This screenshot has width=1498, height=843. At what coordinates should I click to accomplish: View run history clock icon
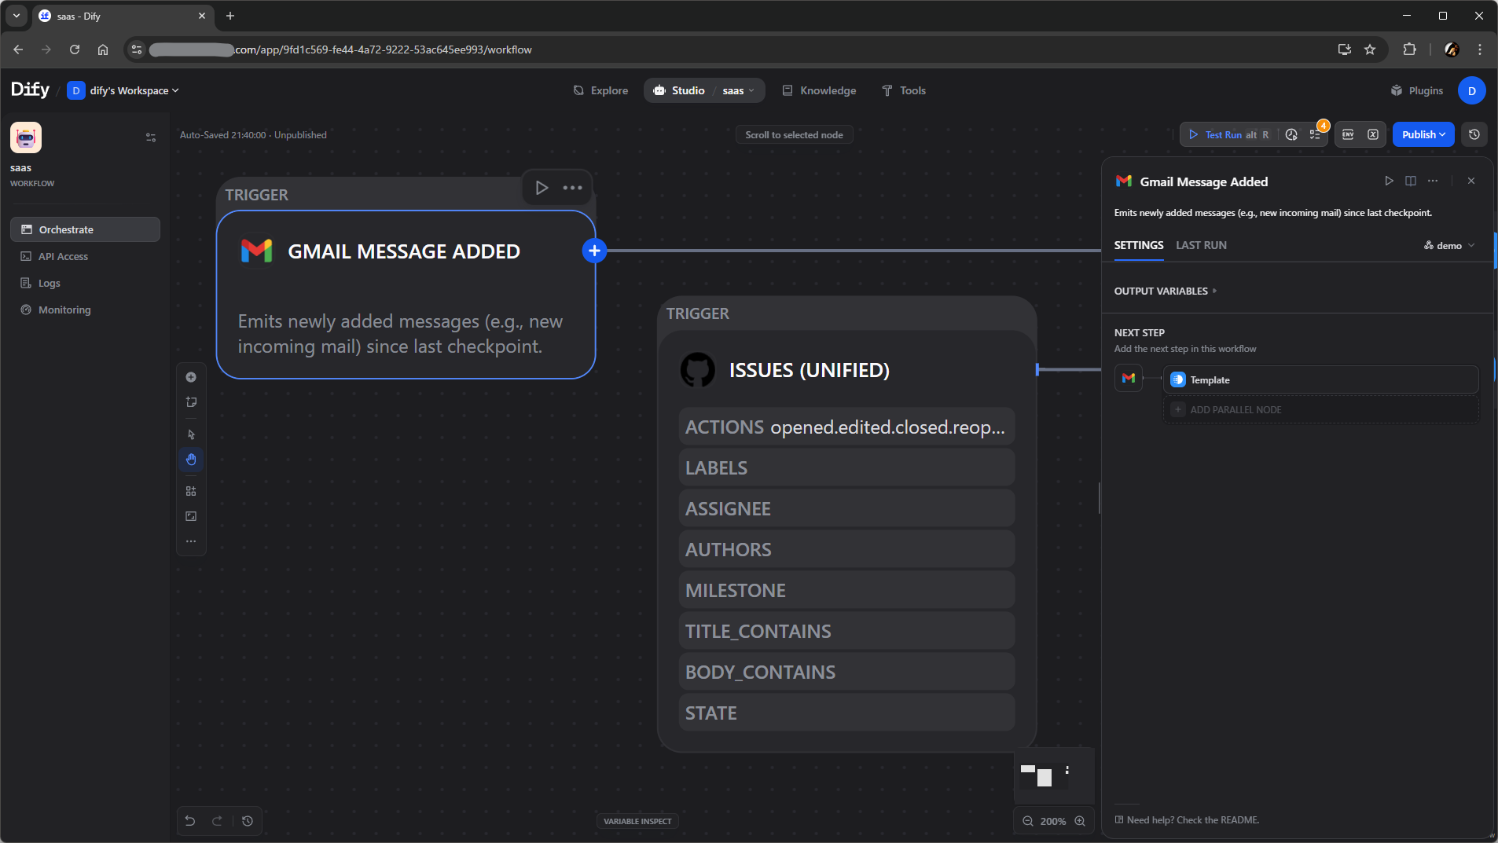click(1291, 134)
